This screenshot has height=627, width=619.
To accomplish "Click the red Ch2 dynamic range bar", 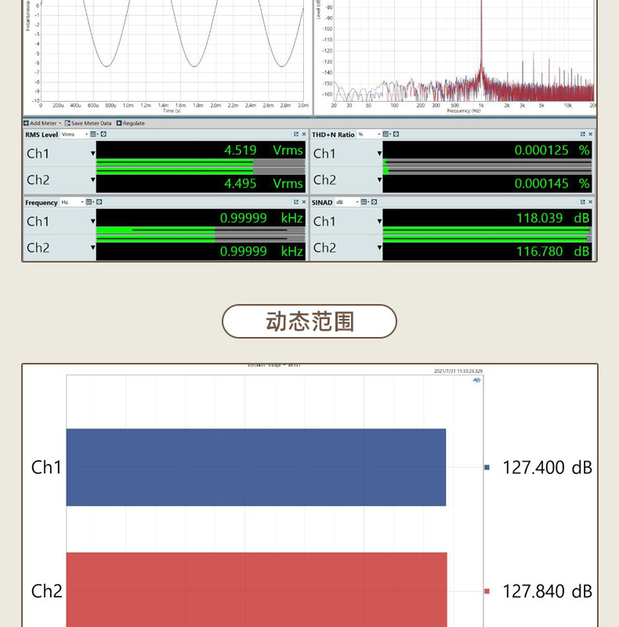I will (x=256, y=590).
